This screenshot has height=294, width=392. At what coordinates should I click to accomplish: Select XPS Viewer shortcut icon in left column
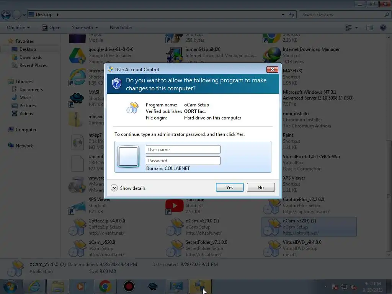coord(77,207)
